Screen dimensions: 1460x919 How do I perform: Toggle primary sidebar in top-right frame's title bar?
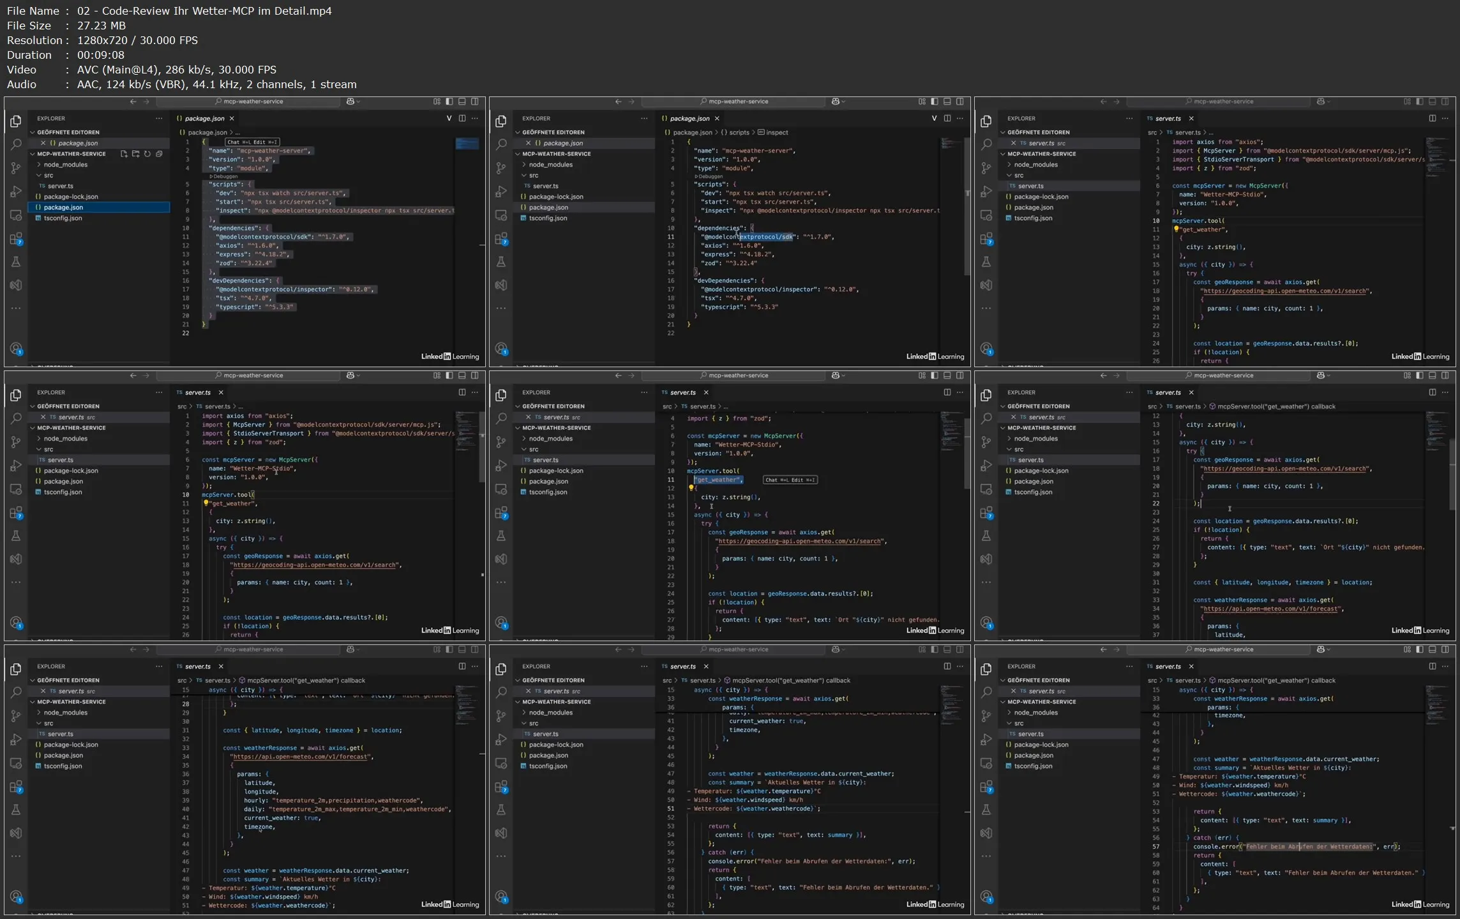pos(1420,102)
